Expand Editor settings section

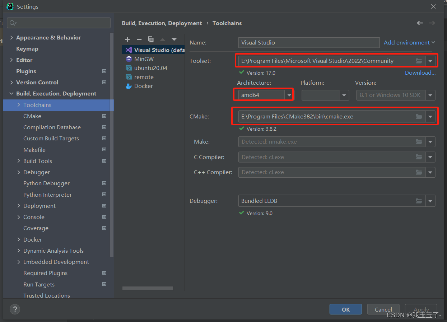coord(11,60)
